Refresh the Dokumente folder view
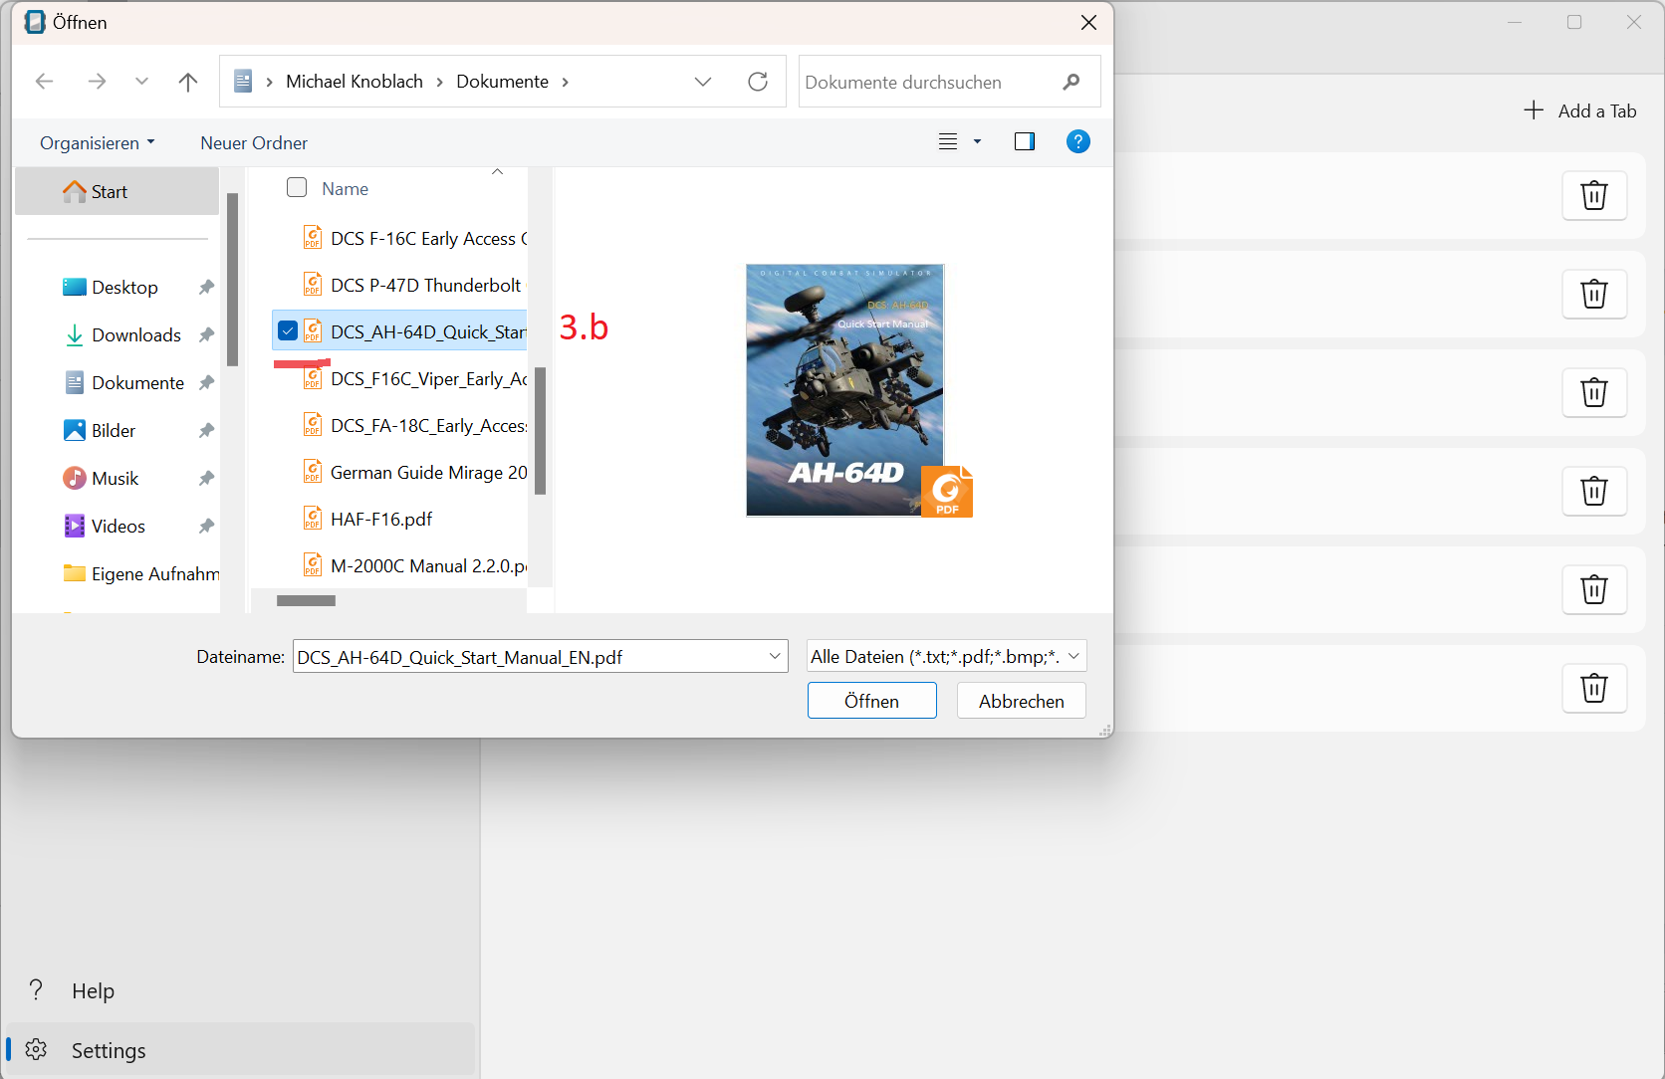 [x=758, y=82]
